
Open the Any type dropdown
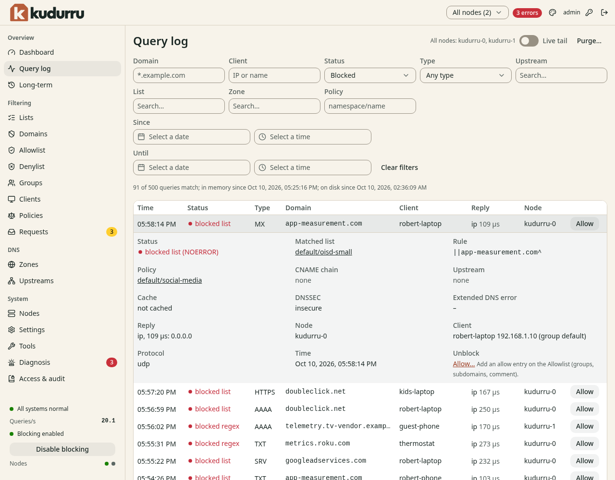pos(466,75)
